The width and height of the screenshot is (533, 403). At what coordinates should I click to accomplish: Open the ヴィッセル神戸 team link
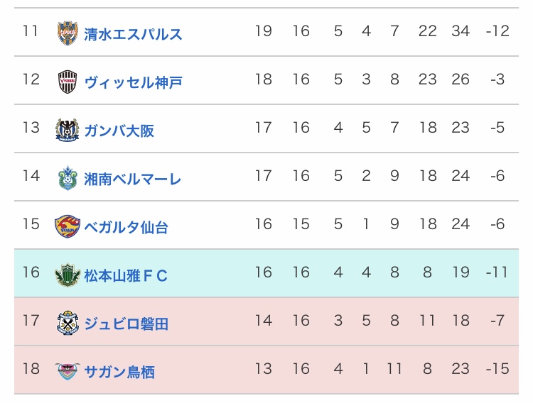coord(133,82)
